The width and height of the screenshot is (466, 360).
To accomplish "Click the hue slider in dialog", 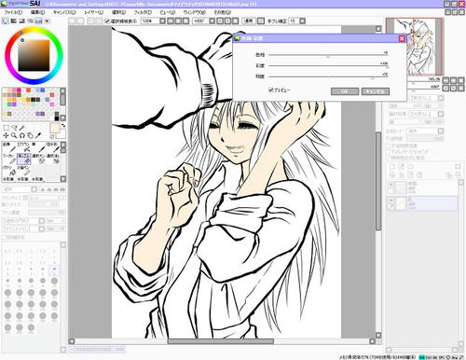I will (x=328, y=55).
